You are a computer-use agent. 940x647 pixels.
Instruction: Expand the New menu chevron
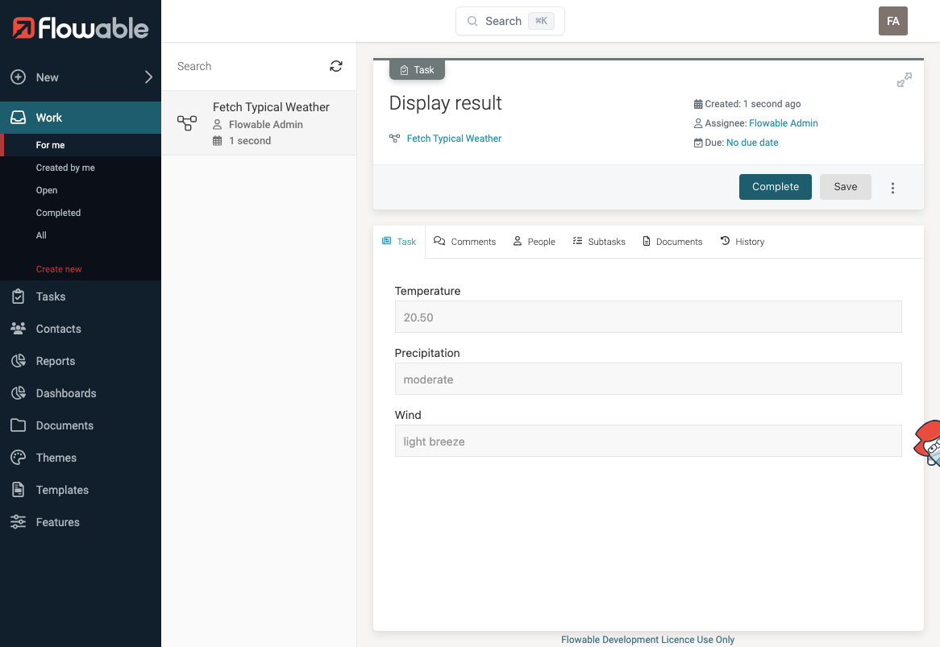148,77
